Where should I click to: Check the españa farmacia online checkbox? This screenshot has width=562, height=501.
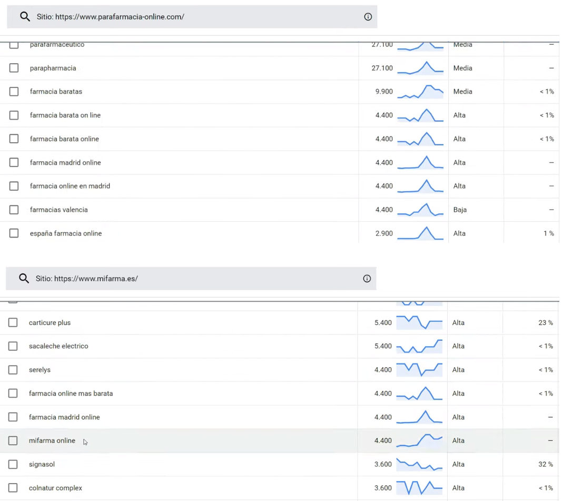14,233
